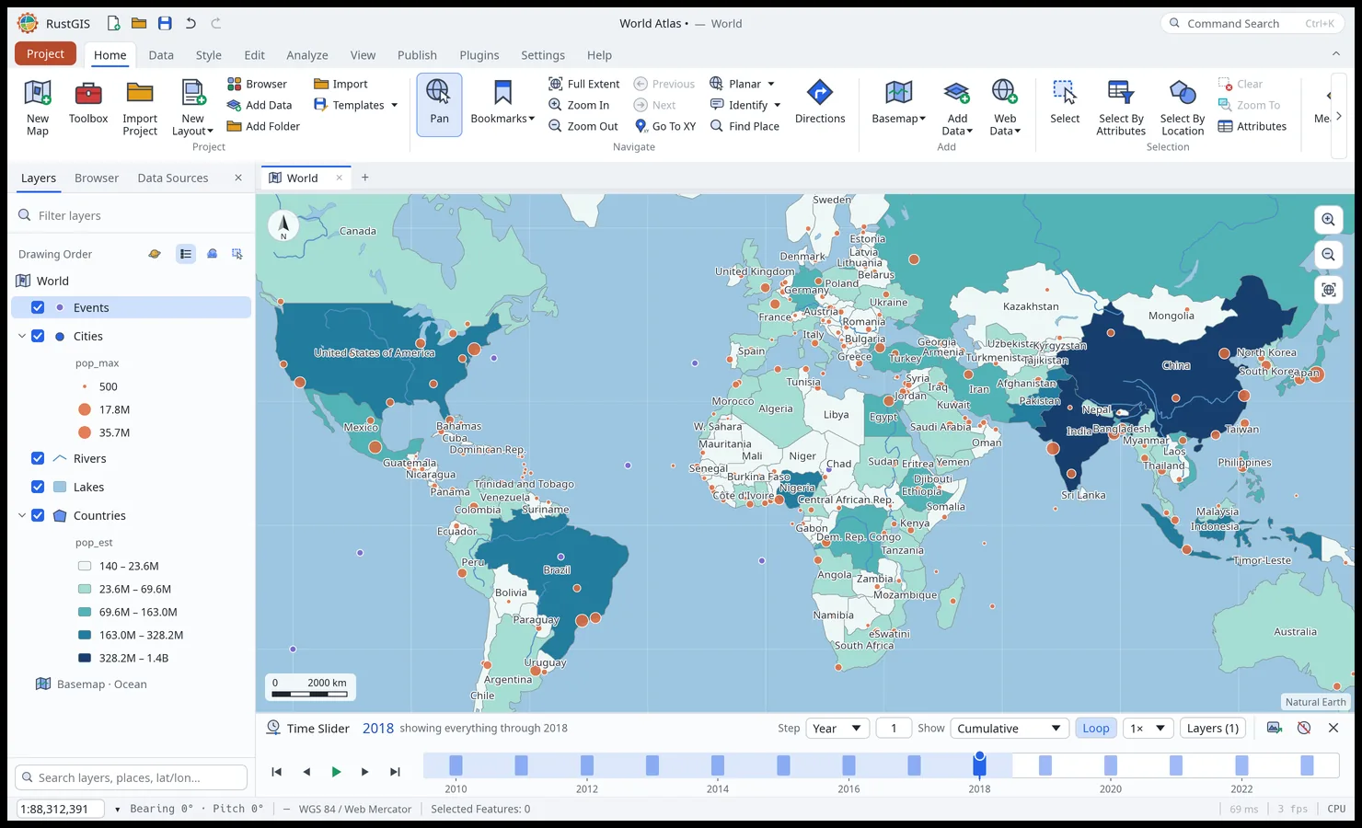Open the Bookmarks dropdown

502,103
